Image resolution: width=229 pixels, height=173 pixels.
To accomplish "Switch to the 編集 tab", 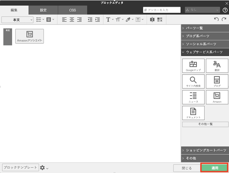I will pos(14,10).
